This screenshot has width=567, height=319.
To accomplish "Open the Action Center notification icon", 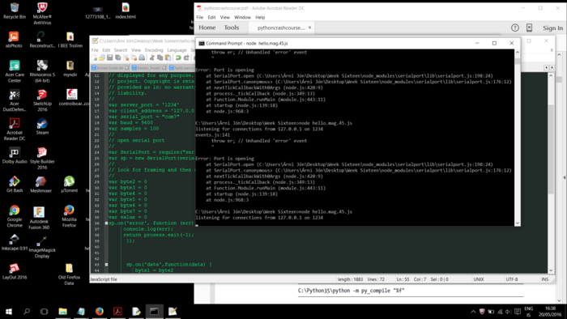I will tap(518, 312).
